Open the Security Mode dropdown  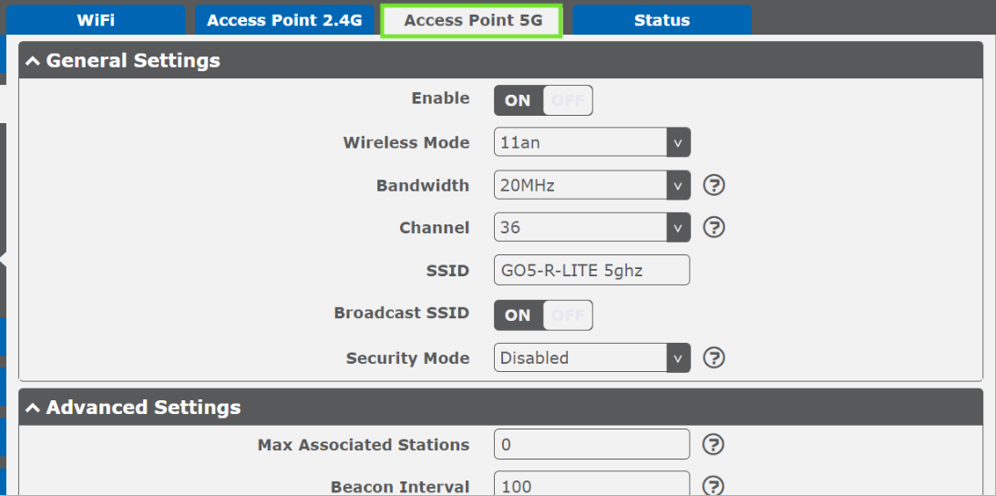point(592,358)
